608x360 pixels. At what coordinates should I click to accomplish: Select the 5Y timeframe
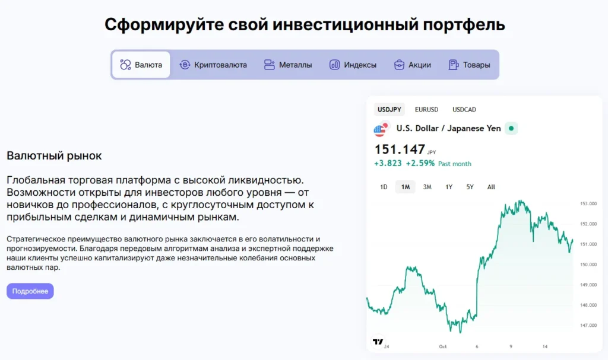click(469, 187)
